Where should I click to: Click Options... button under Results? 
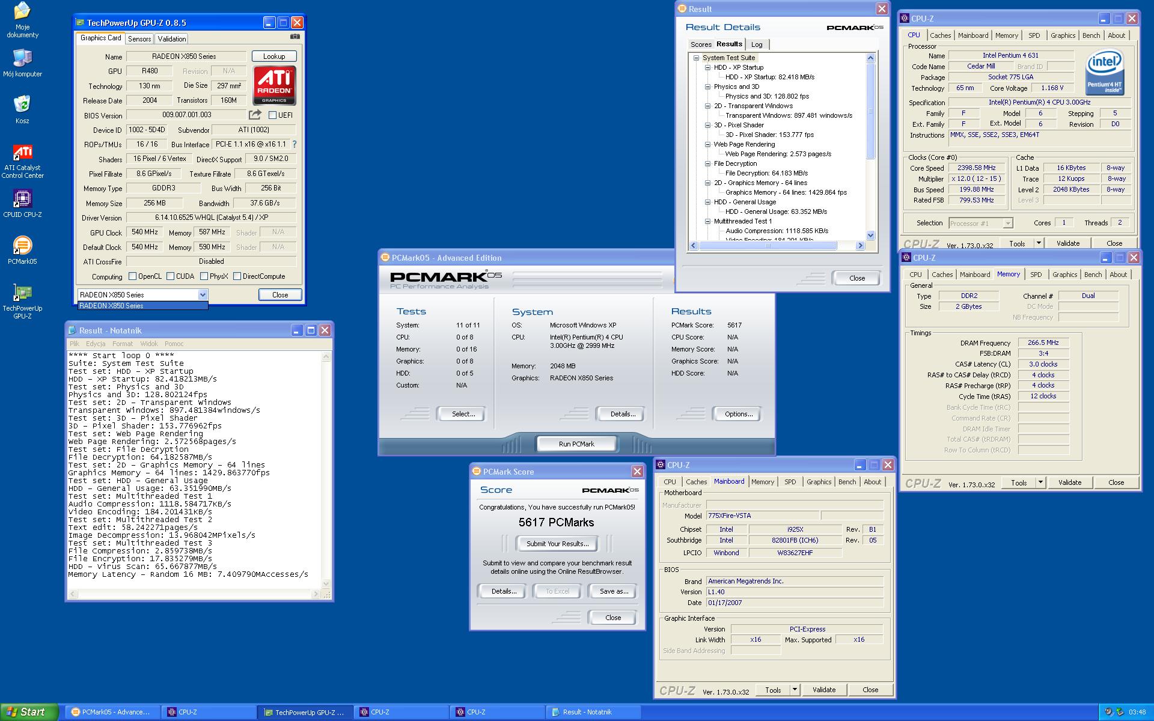coord(739,414)
